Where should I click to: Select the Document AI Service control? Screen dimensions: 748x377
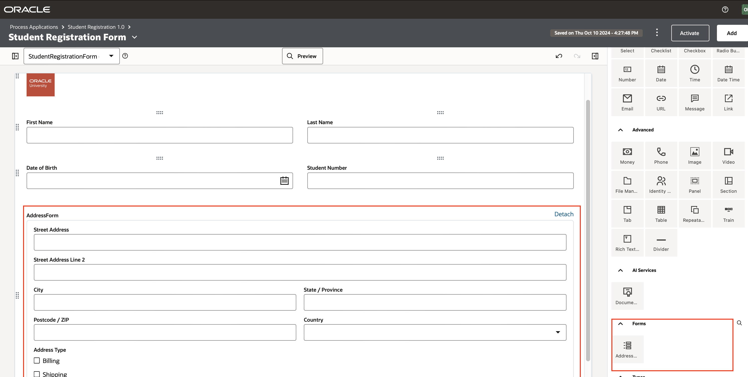click(627, 296)
